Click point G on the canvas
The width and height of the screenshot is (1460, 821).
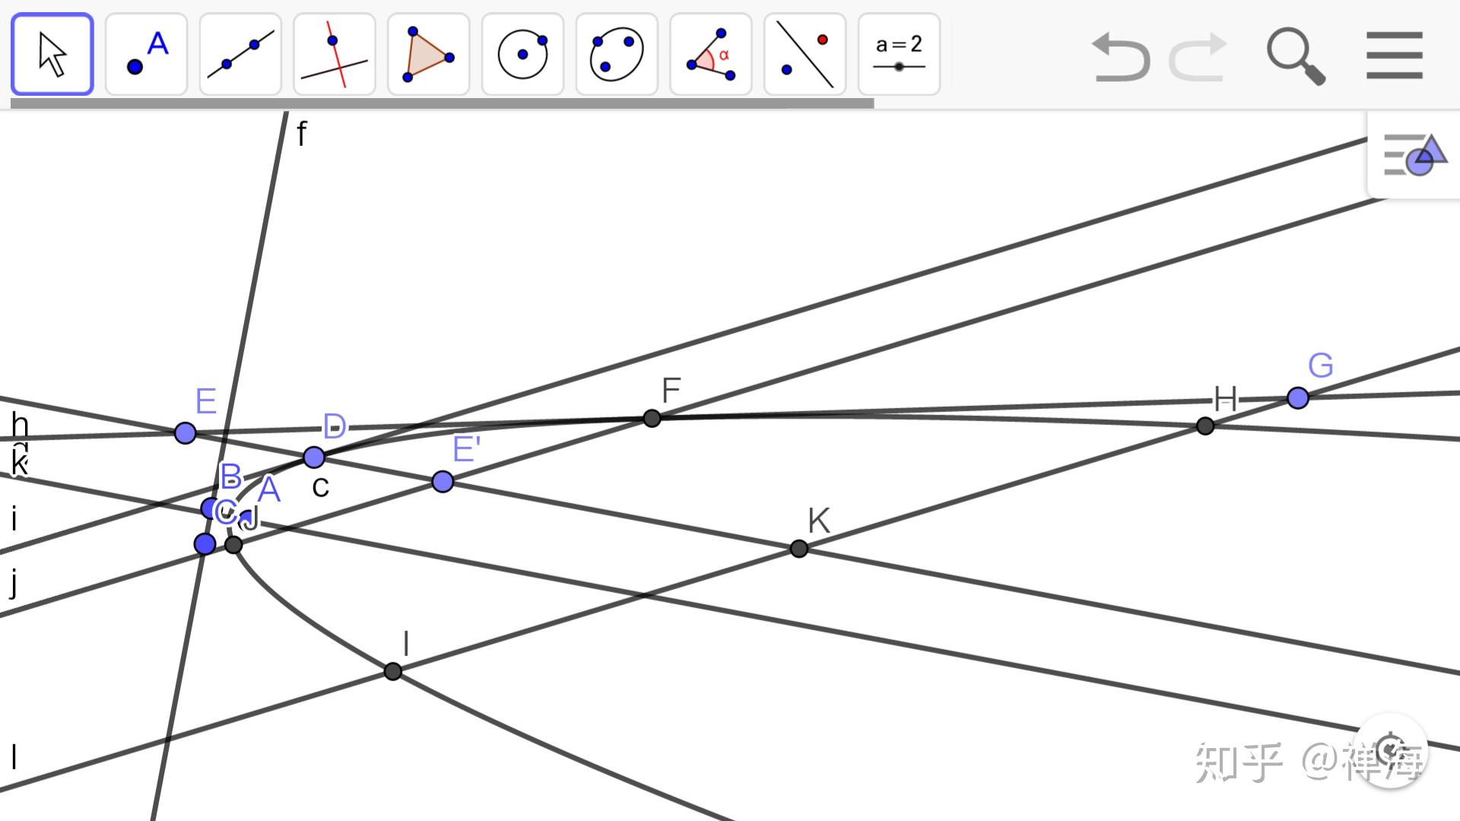coord(1297,398)
